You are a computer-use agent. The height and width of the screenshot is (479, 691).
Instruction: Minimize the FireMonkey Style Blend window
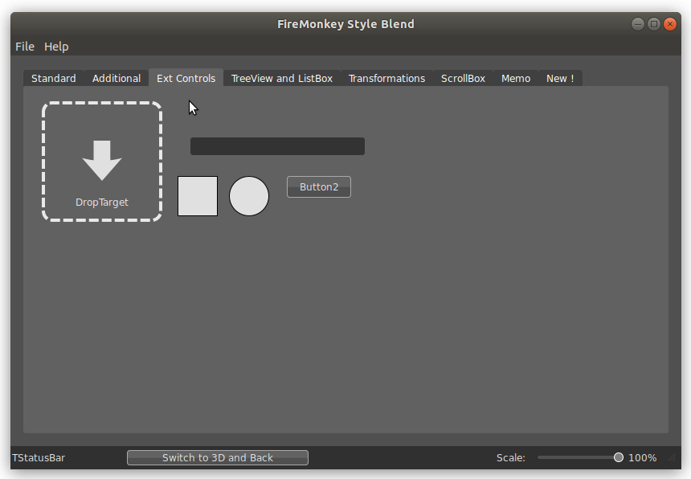638,24
